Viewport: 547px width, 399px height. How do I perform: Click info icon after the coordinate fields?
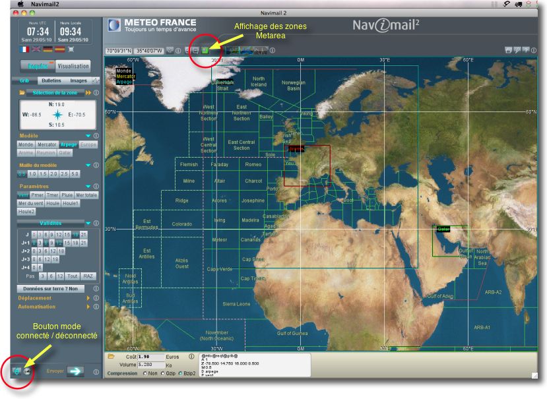pyautogui.click(x=178, y=51)
